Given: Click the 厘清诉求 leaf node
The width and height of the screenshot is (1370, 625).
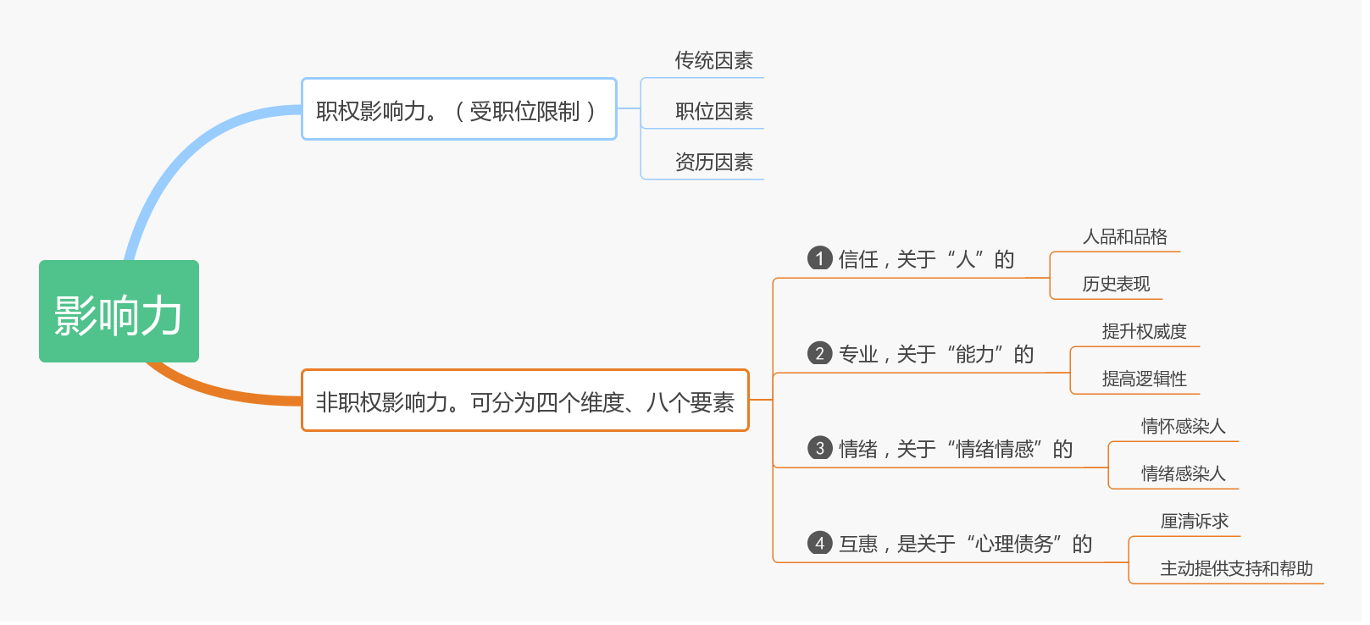Looking at the screenshot, I should pyautogui.click(x=1194, y=521).
